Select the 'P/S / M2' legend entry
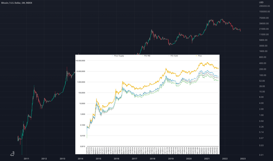The image size is (273, 161). coord(146,56)
